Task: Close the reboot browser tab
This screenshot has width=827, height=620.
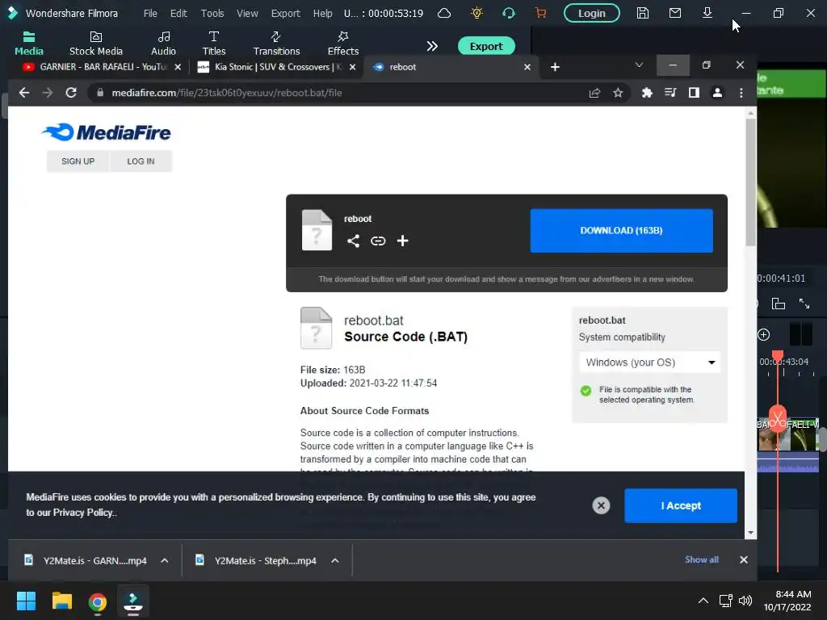Action: [527, 67]
